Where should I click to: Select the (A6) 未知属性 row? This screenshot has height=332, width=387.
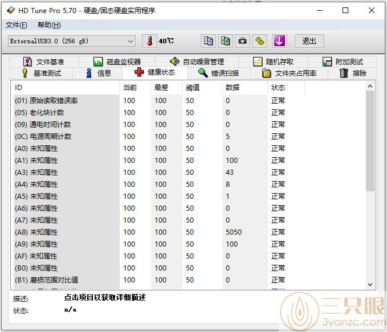point(158,208)
